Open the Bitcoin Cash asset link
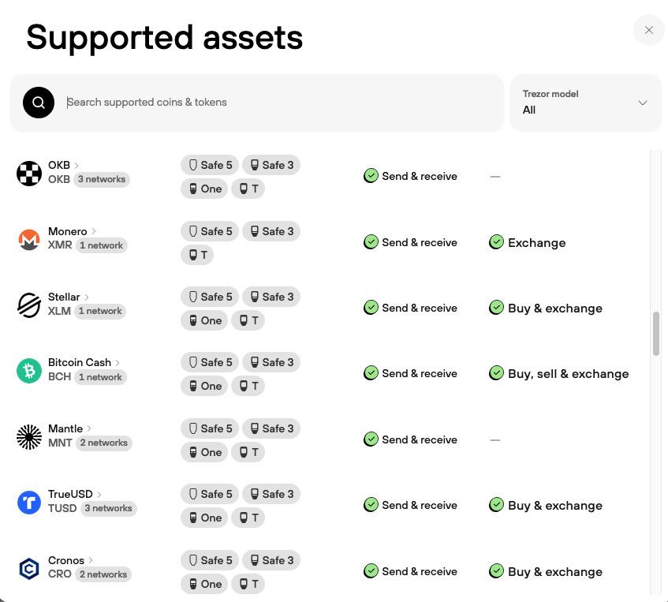The width and height of the screenshot is (668, 602). [x=84, y=362]
